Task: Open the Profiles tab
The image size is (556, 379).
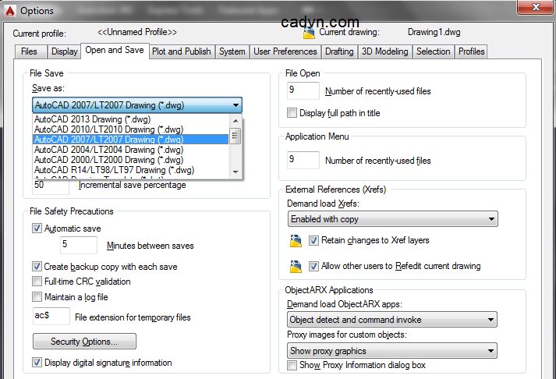Action: [x=471, y=51]
